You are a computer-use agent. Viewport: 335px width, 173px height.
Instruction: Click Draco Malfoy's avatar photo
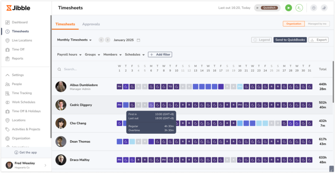61,160
